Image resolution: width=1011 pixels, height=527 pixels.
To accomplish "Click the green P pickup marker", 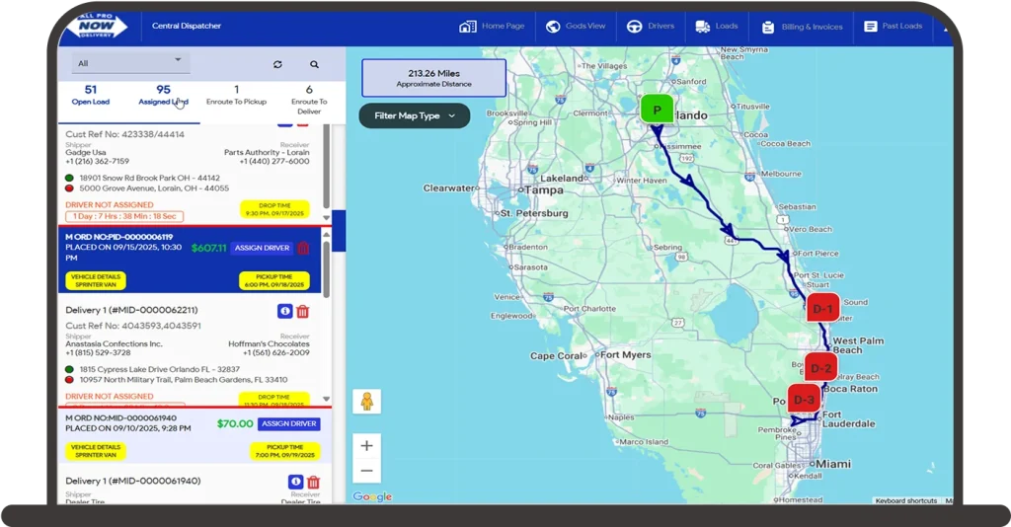I will click(657, 110).
